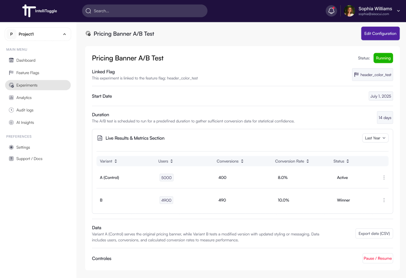
Task: Click the IntelliToggle logo
Action: [x=40, y=11]
